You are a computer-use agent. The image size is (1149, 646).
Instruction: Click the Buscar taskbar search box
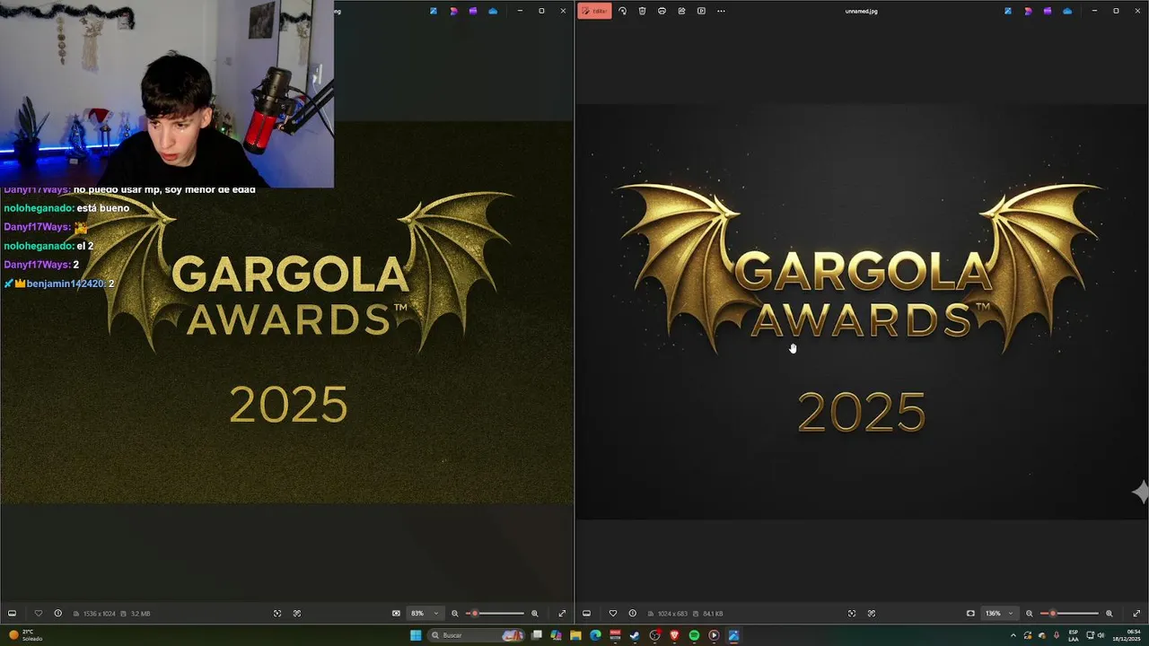[x=476, y=635]
